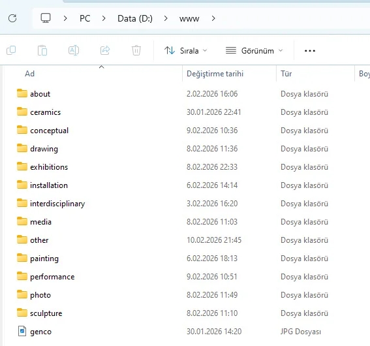This screenshot has width=370, height=346.
Task: Navigate to PC in the breadcrumb
Action: [85, 18]
